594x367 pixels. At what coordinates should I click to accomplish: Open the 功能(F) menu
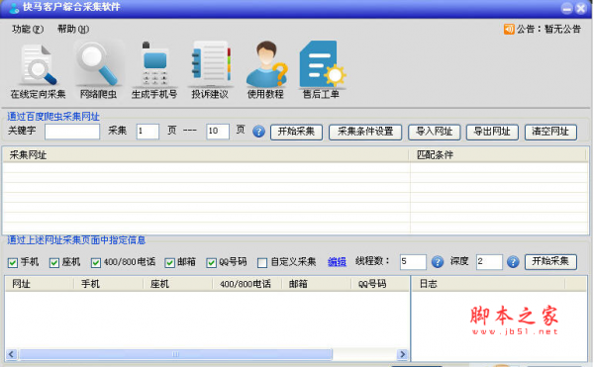click(x=28, y=29)
